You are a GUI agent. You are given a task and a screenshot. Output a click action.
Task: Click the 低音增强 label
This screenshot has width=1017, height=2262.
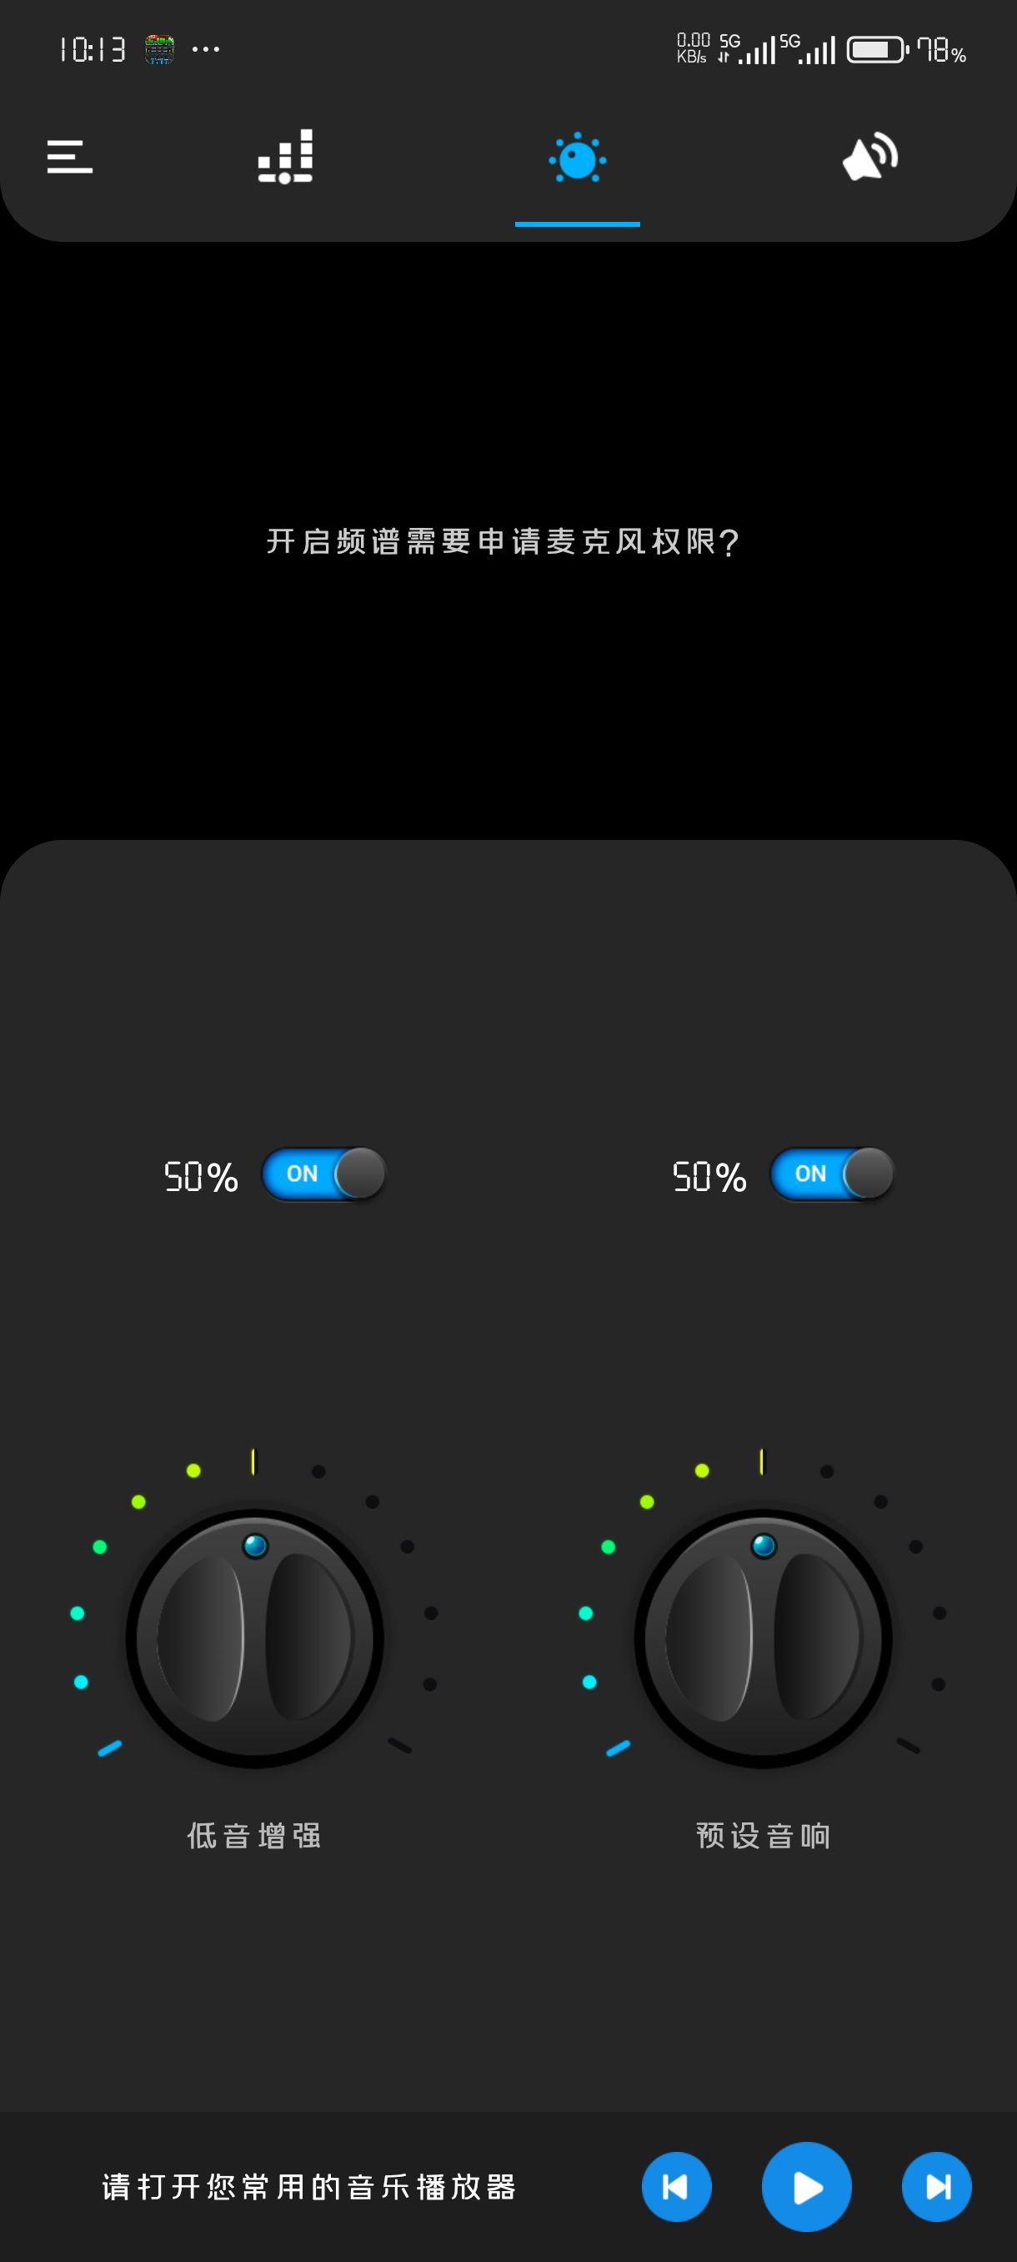(254, 1835)
